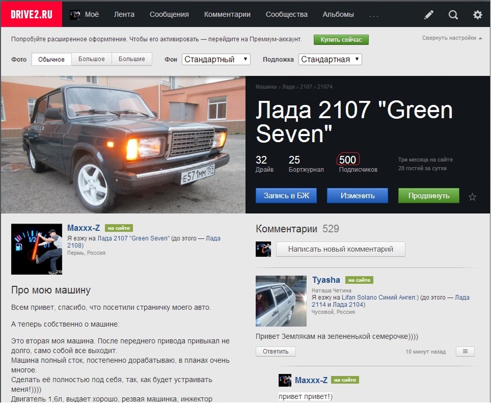Open the Подложка Стандартная dropdown

330,59
